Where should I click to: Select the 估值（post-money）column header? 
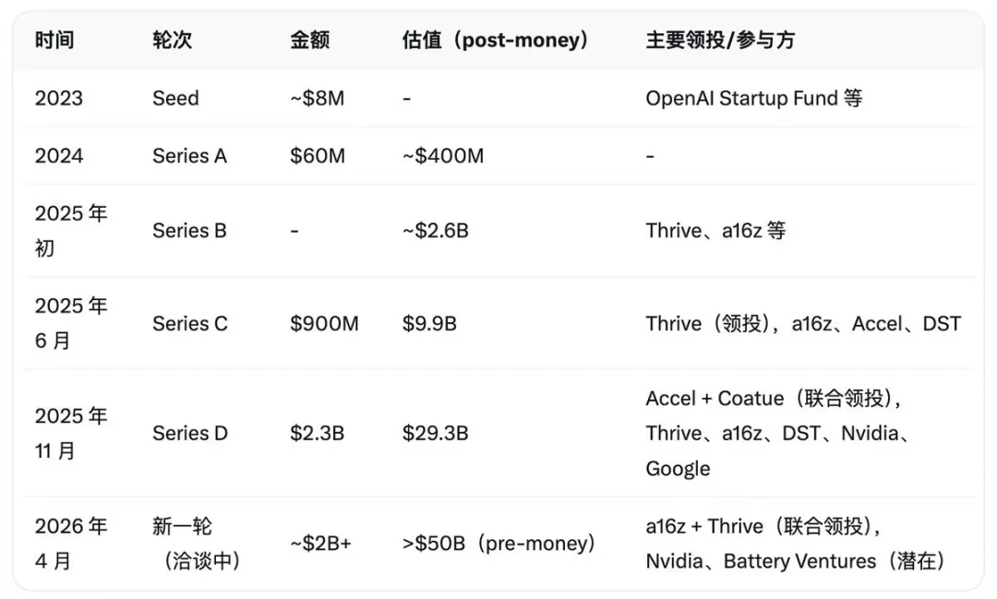coord(495,41)
